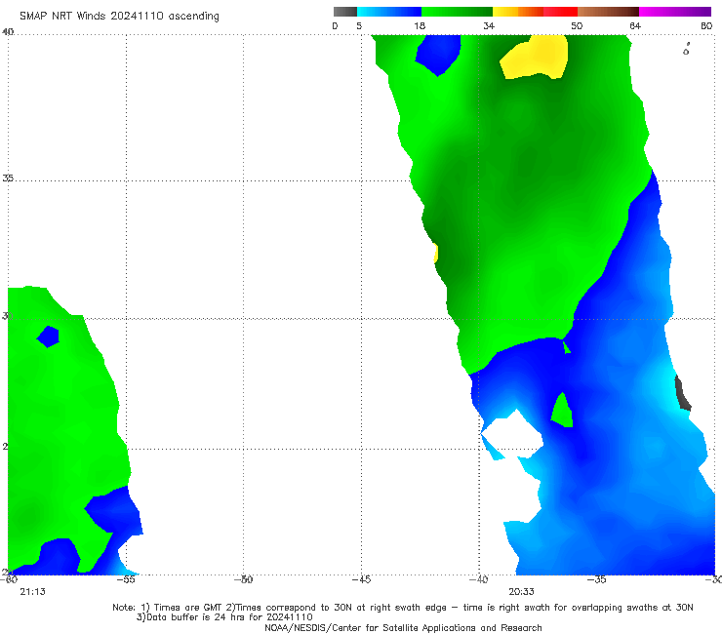Click the larger green triangle inside the blue region
Image resolution: width=722 pixels, height=634 pixels.
tap(562, 412)
